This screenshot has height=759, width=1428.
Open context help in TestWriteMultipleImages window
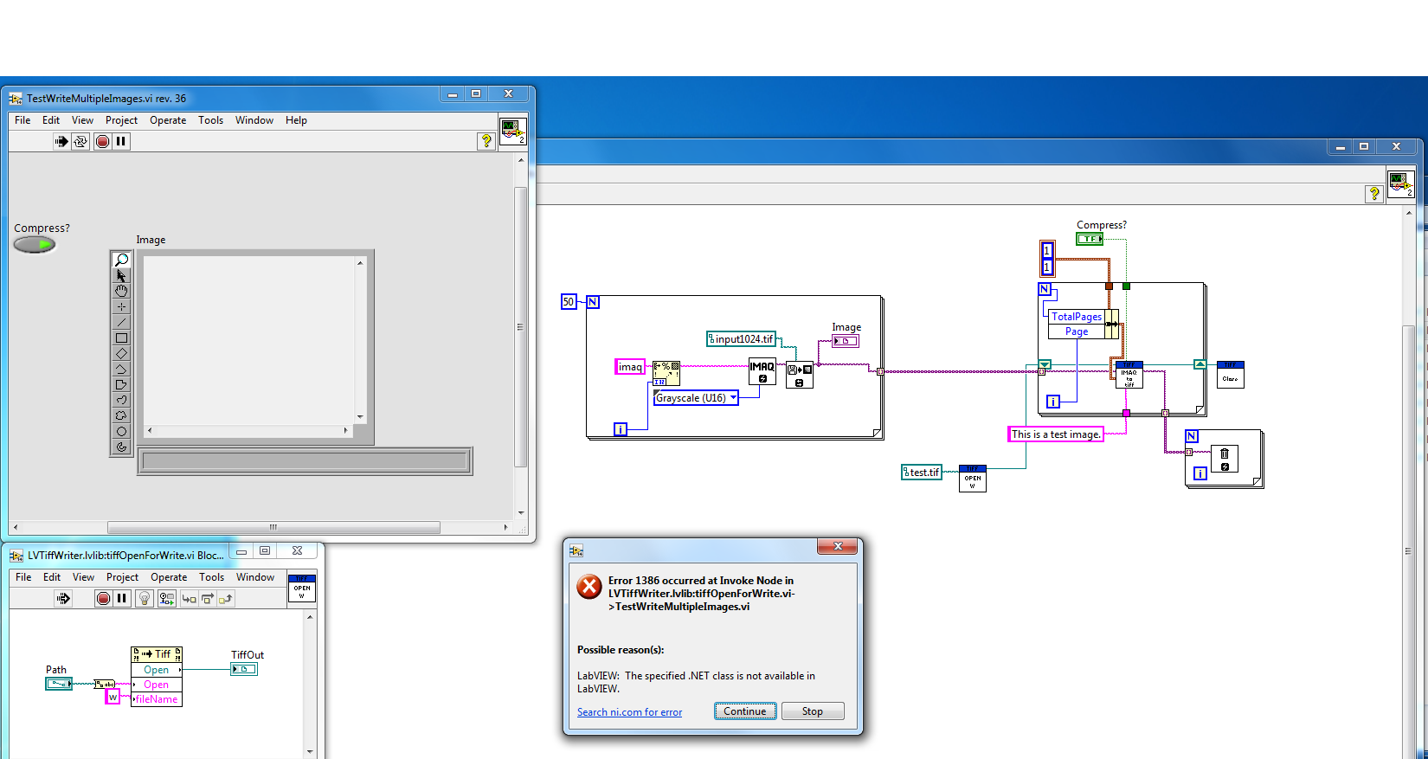point(486,140)
